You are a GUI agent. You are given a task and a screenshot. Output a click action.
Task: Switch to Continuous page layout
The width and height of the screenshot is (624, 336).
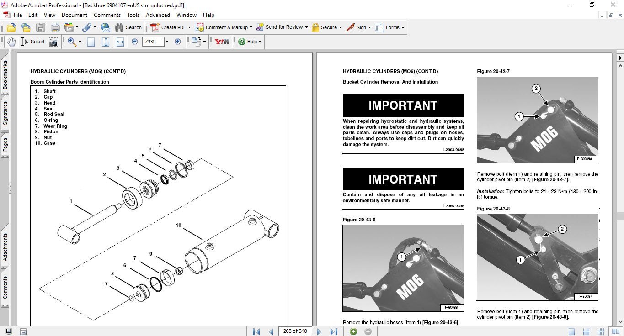pyautogui.click(x=586, y=331)
